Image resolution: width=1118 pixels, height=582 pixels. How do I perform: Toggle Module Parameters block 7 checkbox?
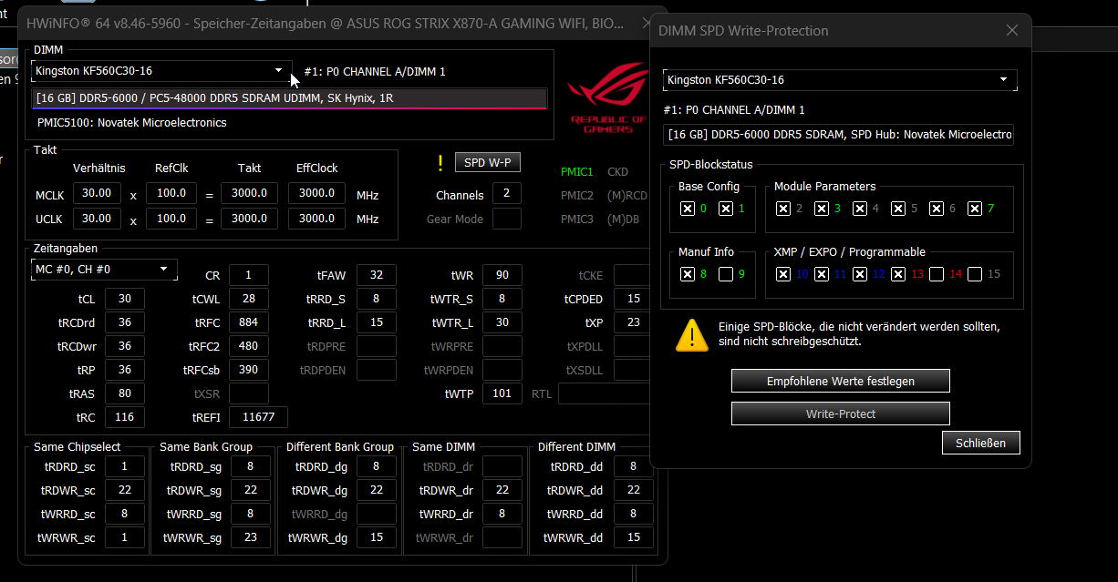975,209
